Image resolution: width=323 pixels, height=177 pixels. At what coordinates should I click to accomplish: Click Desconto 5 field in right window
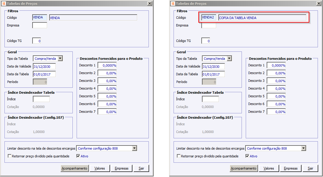pos(276,96)
